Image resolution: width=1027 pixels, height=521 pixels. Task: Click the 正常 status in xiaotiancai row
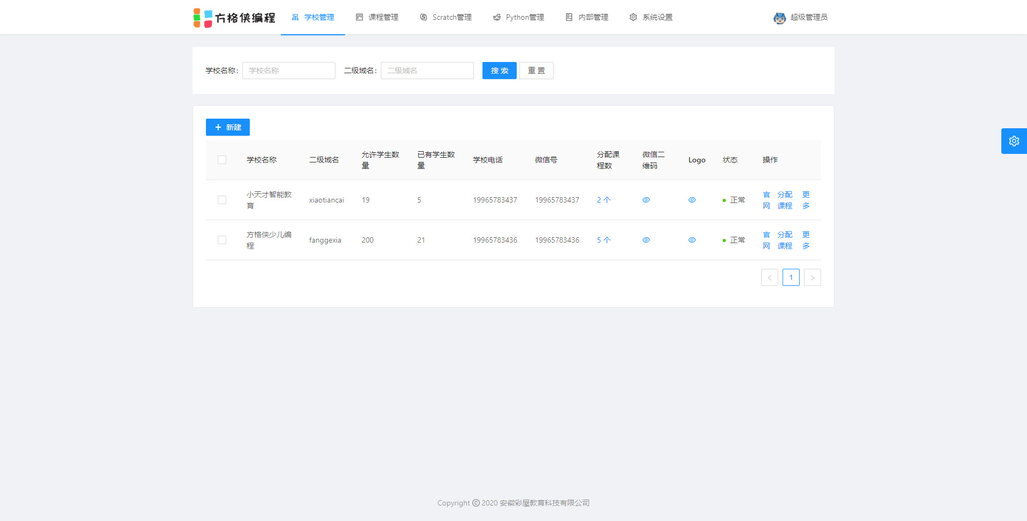coord(734,200)
